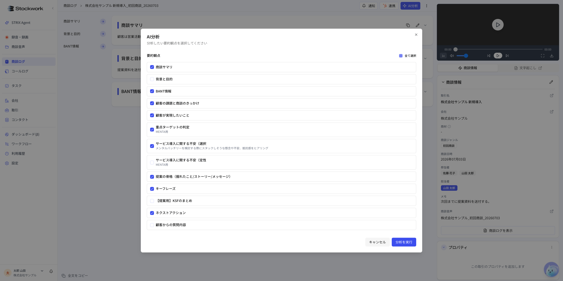Click 分析を実行 button
The width and height of the screenshot is (563, 281).
click(x=404, y=242)
